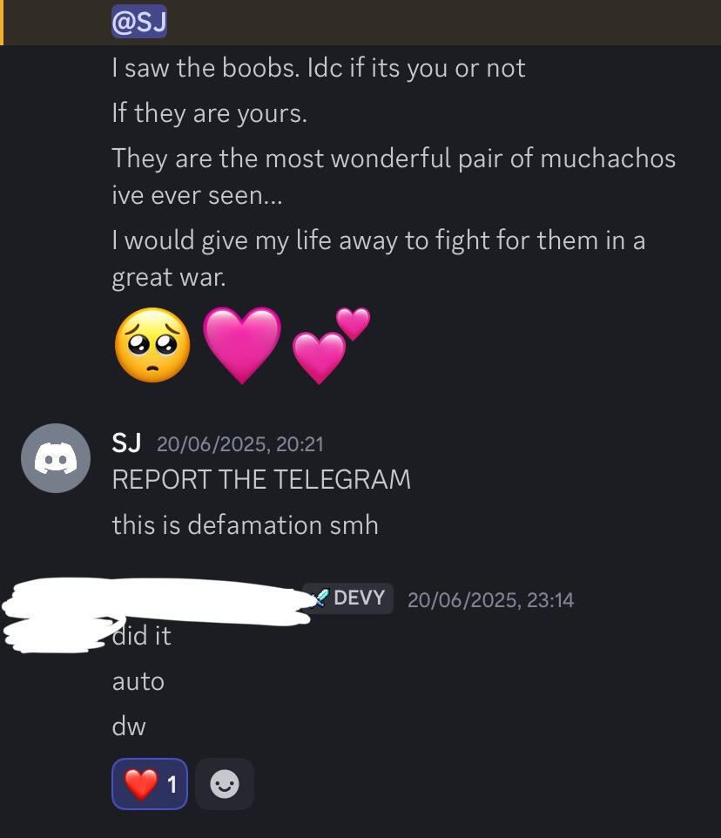Click the heart reaction count number
Viewport: 721px width, 838px height.
tap(172, 785)
